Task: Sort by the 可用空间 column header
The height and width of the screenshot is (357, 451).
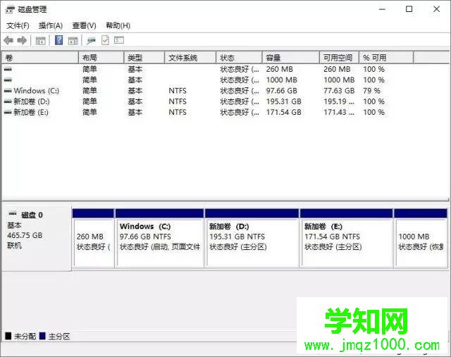Action: point(340,58)
